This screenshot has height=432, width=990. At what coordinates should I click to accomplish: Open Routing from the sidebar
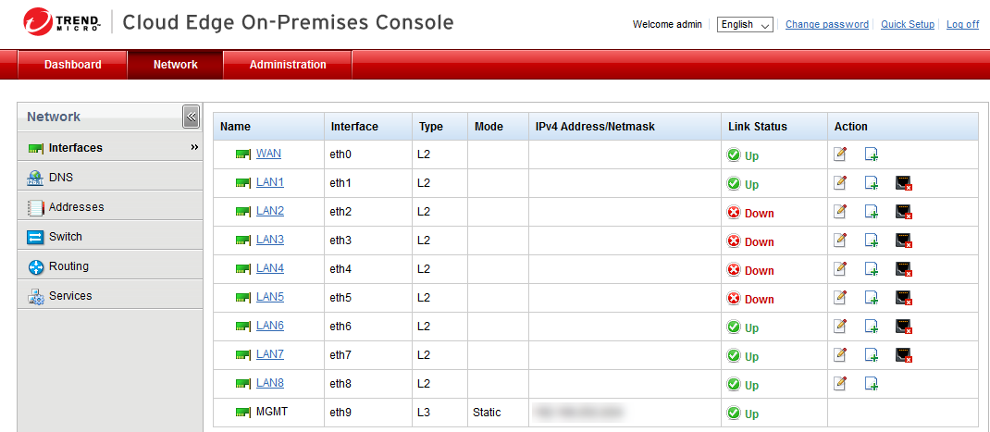pyautogui.click(x=68, y=266)
